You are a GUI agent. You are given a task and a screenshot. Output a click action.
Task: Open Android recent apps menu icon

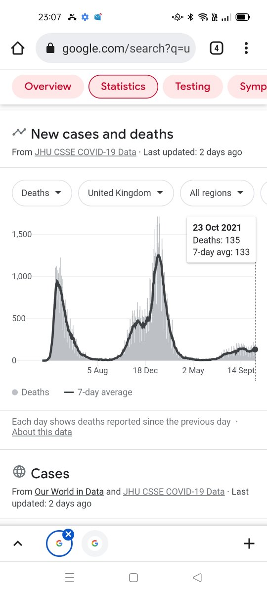[x=70, y=577]
